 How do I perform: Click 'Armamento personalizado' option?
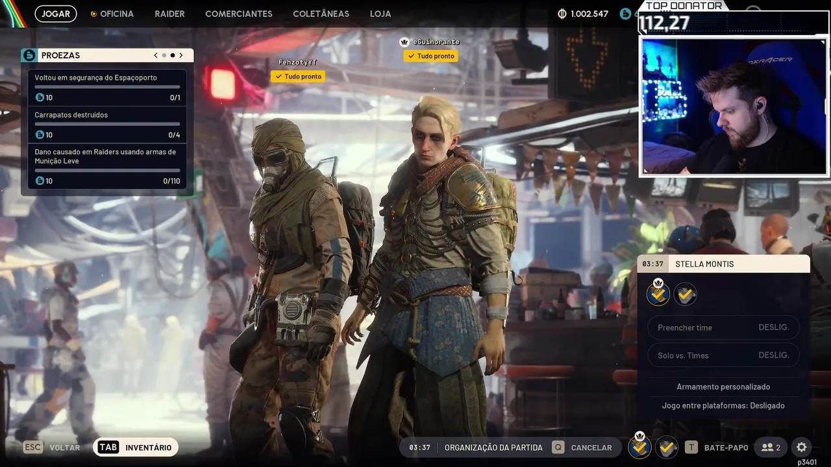click(x=723, y=387)
